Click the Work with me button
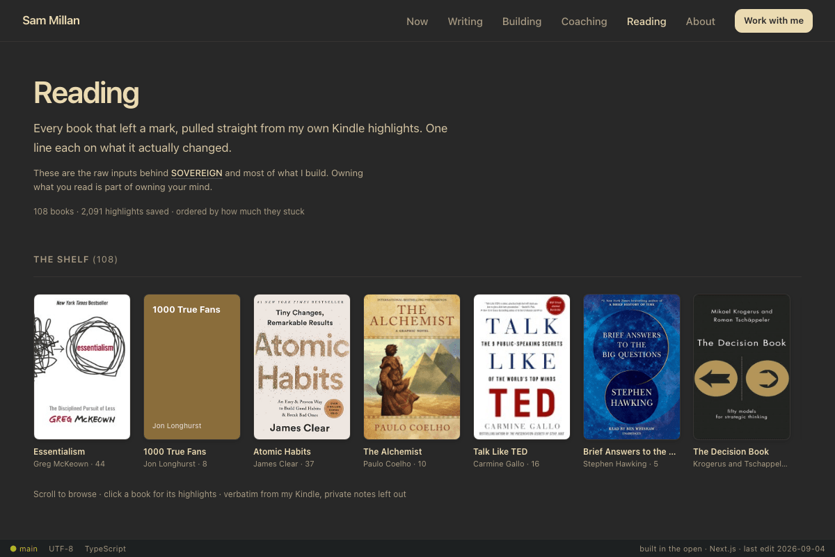This screenshot has width=835, height=557. [x=774, y=21]
